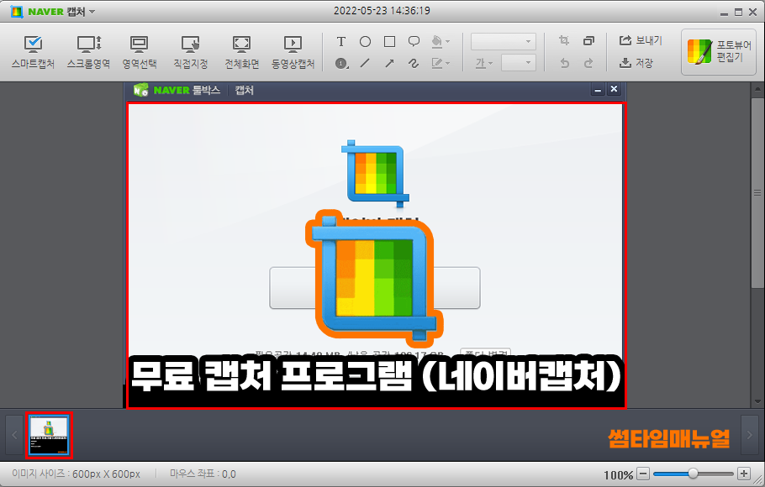Click the 100% zoom value
This screenshot has width=765, height=487.
tap(618, 474)
